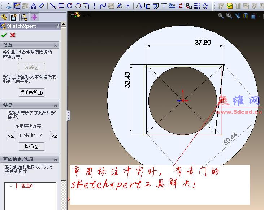This screenshot has width=264, height=210.
Task: Show next solution with >> button
Action: coord(54,135)
